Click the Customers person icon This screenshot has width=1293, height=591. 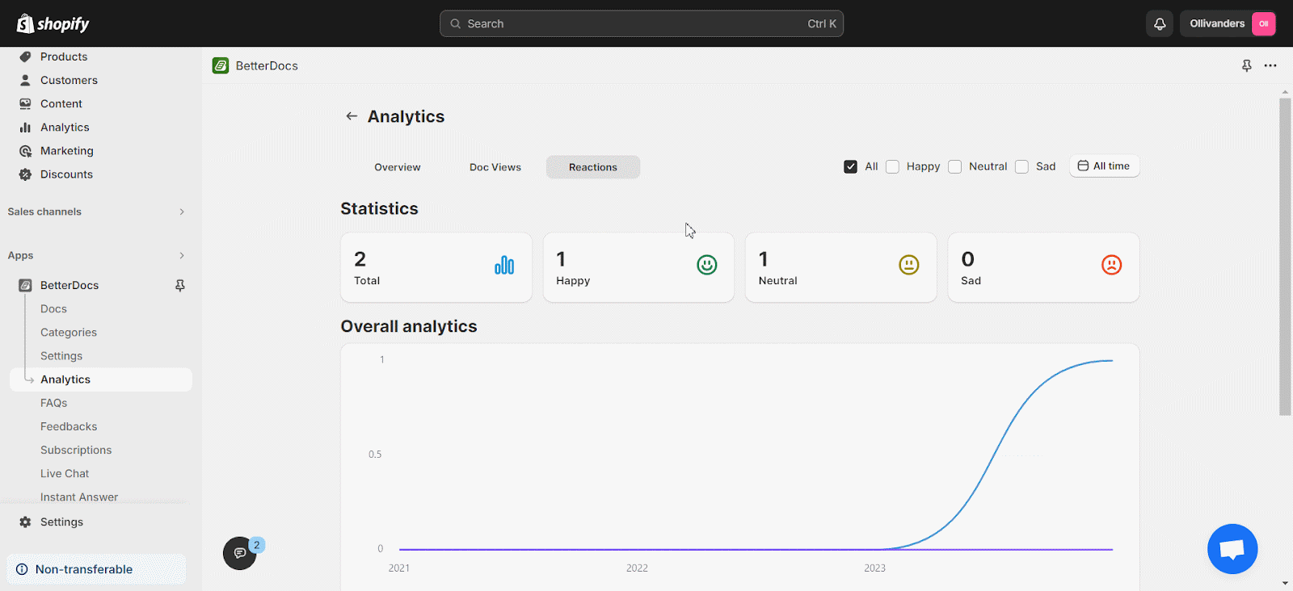tap(25, 80)
